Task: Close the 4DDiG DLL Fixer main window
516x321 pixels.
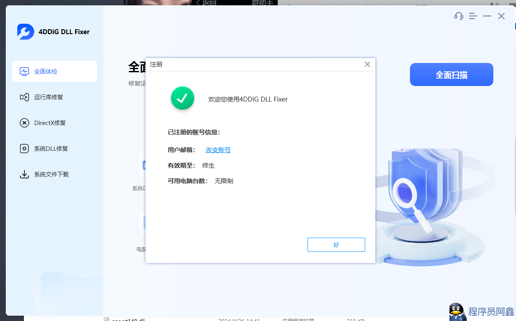Action: coord(501,16)
